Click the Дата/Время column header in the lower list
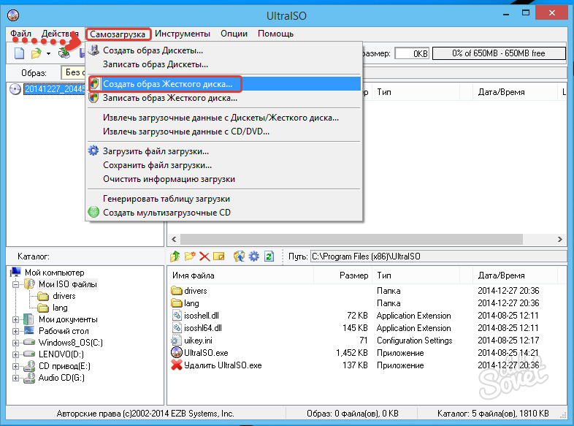Screen dimensions: 574x426 click(x=501, y=275)
